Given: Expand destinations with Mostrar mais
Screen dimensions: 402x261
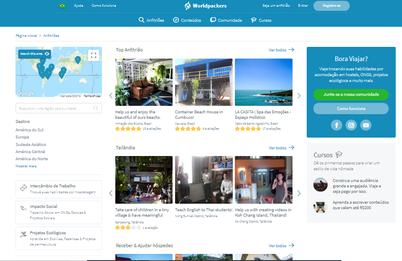Looking at the screenshot, I should [x=26, y=166].
